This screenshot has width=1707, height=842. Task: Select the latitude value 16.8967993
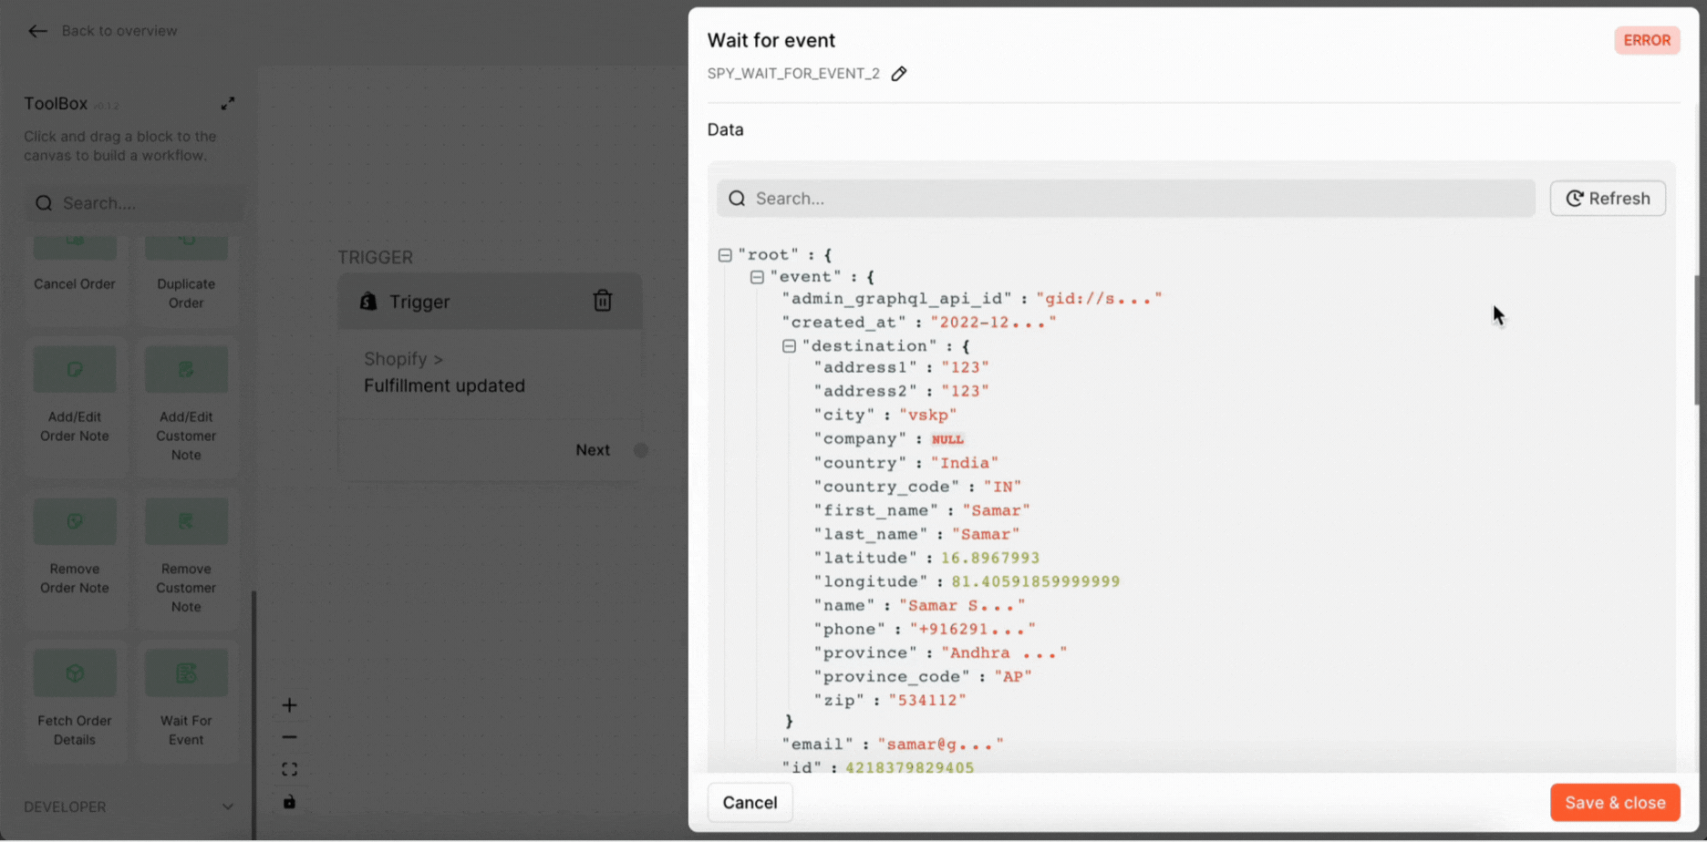[990, 558]
